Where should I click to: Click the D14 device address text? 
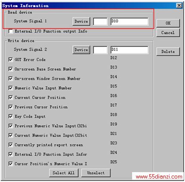coord(114,77)
